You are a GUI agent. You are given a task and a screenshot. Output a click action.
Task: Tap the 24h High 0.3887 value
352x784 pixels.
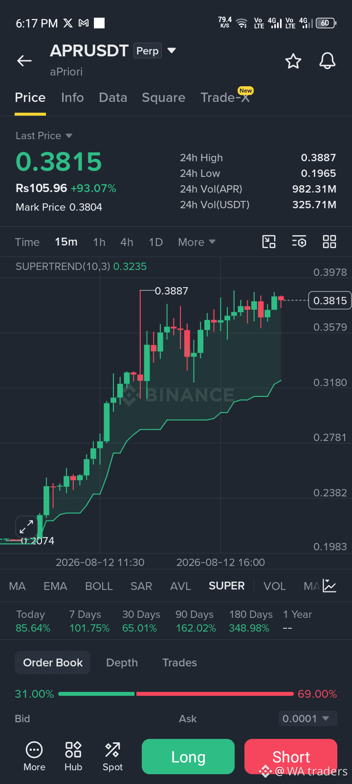[x=318, y=158]
